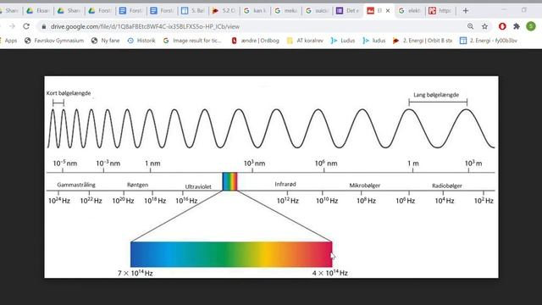Open the red Opera-style extension icon
The width and height of the screenshot is (542, 305).
click(x=502, y=26)
